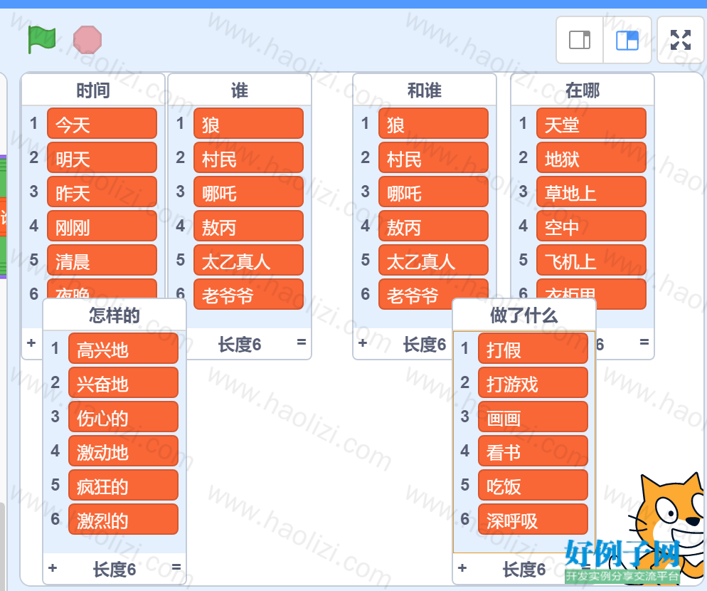Viewport: 707px width, 591px height.
Task: Click the 做了什么 list title
Action: 524,315
